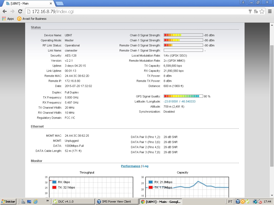
Task: Open the Performance monitor view
Action: point(131,166)
